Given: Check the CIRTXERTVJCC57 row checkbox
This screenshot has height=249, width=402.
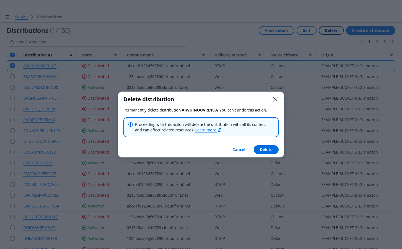Looking at the screenshot, I should (x=12, y=163).
